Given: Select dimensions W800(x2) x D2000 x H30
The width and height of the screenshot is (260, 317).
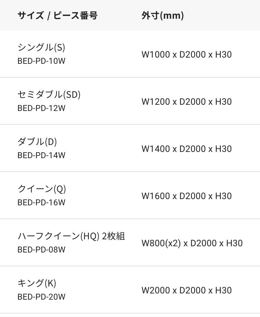Looking at the screenshot, I should 192,243.
